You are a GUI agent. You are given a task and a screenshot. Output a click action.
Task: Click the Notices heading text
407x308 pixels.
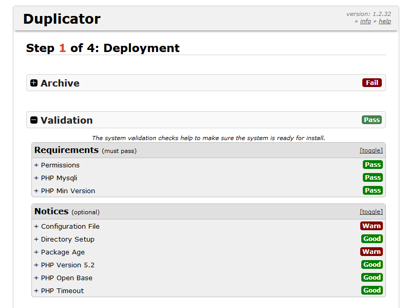coord(51,211)
